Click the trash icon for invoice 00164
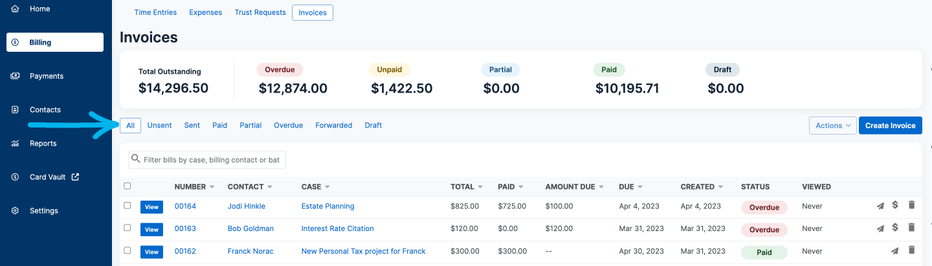The width and height of the screenshot is (932, 266). pyautogui.click(x=911, y=206)
